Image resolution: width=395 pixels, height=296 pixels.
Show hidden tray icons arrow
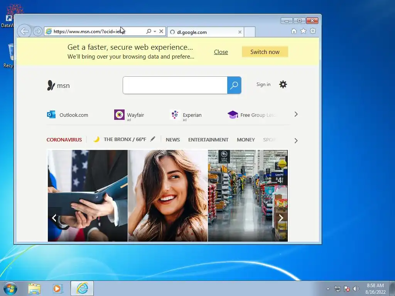pyautogui.click(x=328, y=289)
